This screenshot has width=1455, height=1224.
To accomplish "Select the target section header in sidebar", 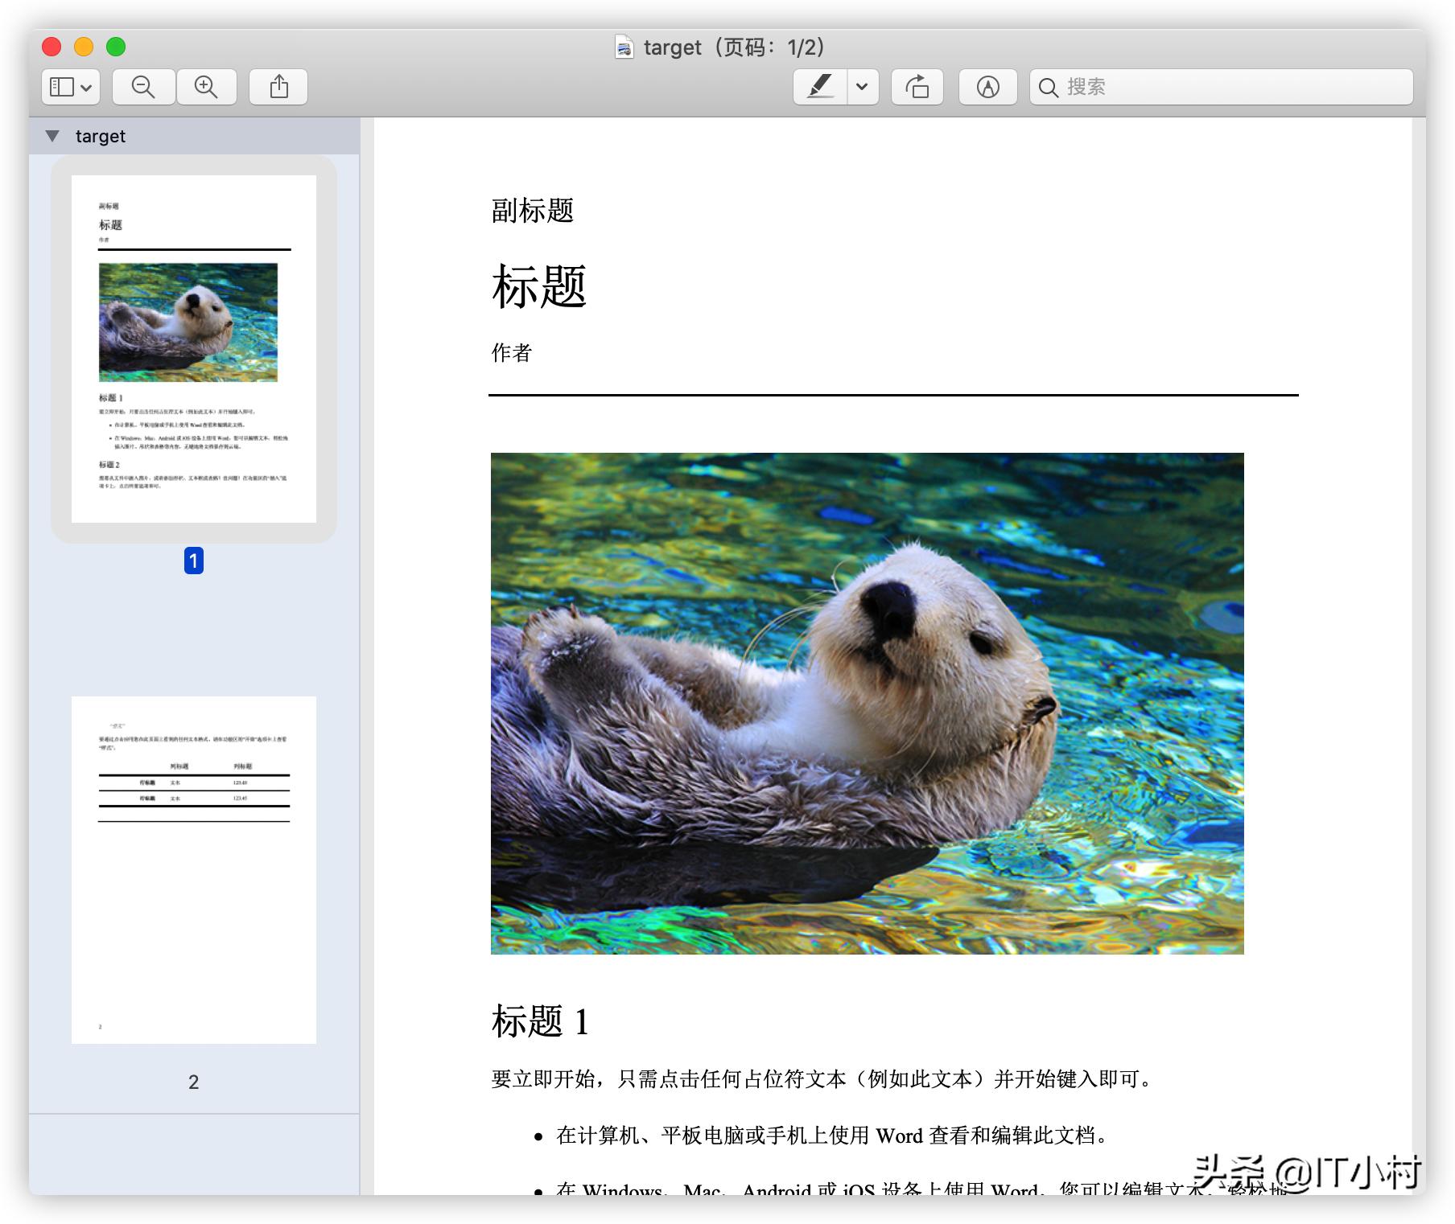I will (x=100, y=136).
